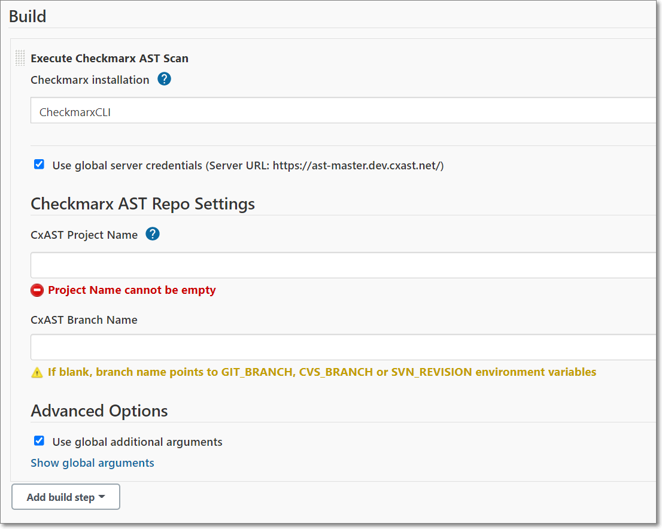
Task: Click the Use global server credentials label
Action: (248, 166)
